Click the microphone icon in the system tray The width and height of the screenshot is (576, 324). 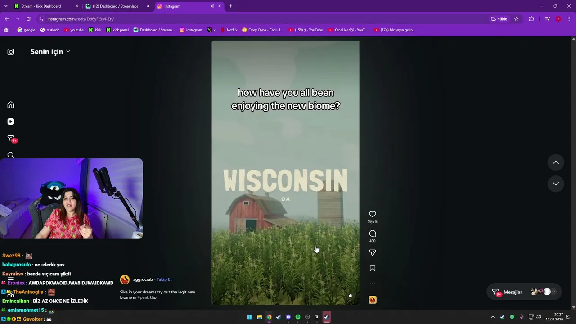522,317
